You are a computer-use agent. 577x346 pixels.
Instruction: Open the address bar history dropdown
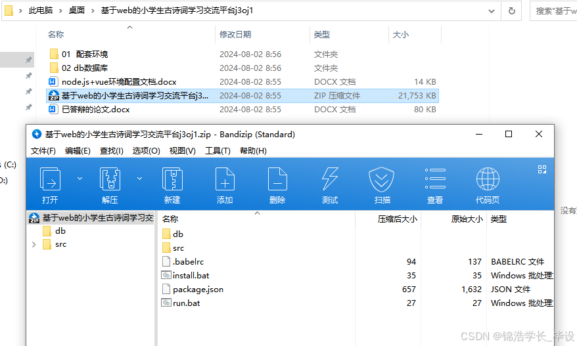[492, 11]
